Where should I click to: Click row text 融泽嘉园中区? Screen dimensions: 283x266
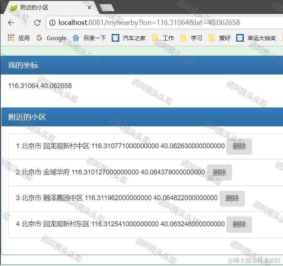tap(63, 198)
